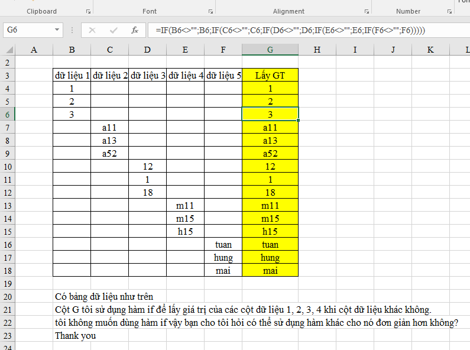470x350 pixels.
Task: Select cell F17 containing hung
Action: (x=223, y=258)
